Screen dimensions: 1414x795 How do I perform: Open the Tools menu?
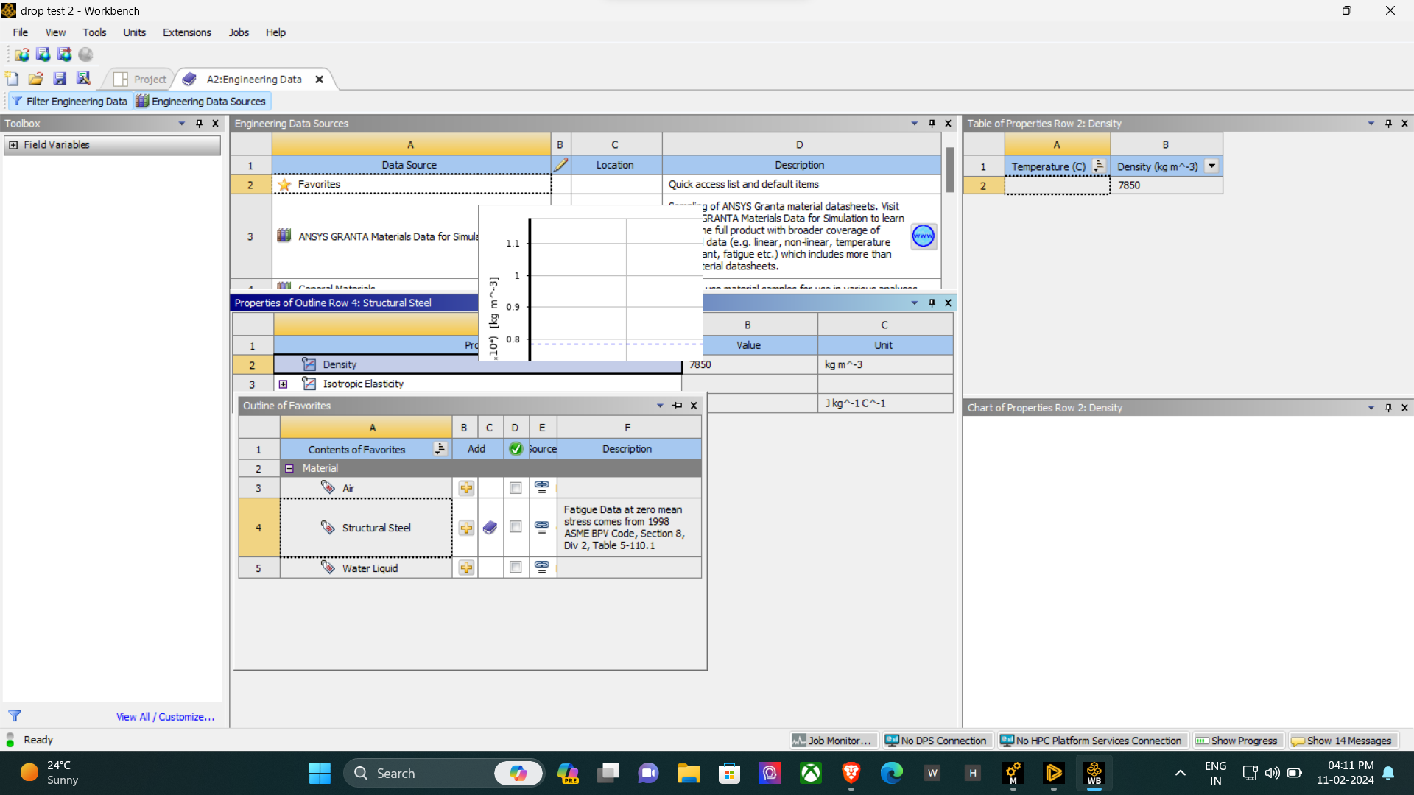94,32
